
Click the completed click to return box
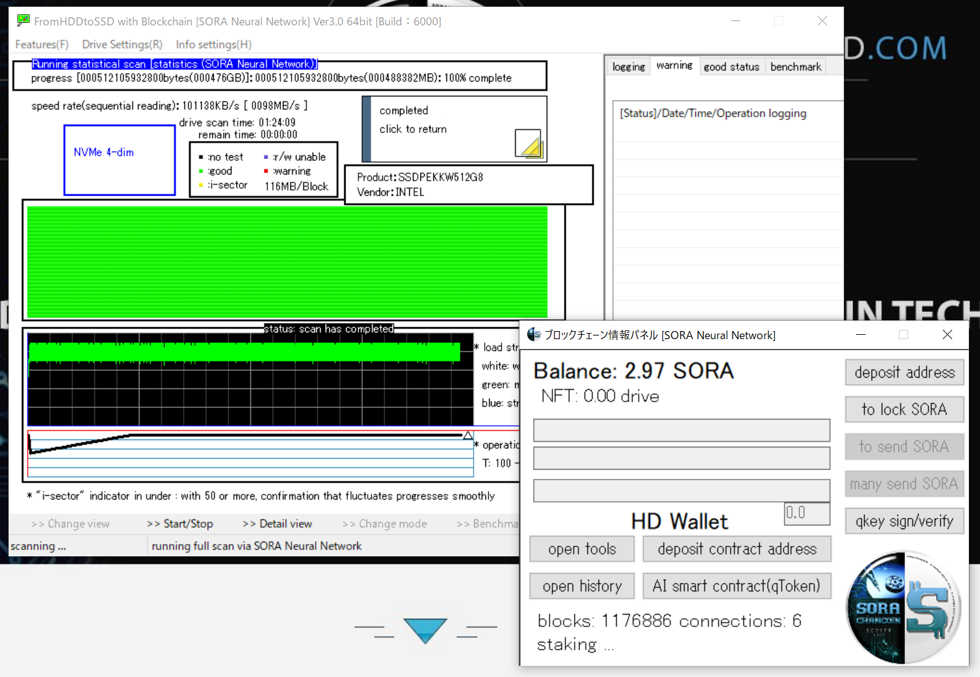pos(454,129)
